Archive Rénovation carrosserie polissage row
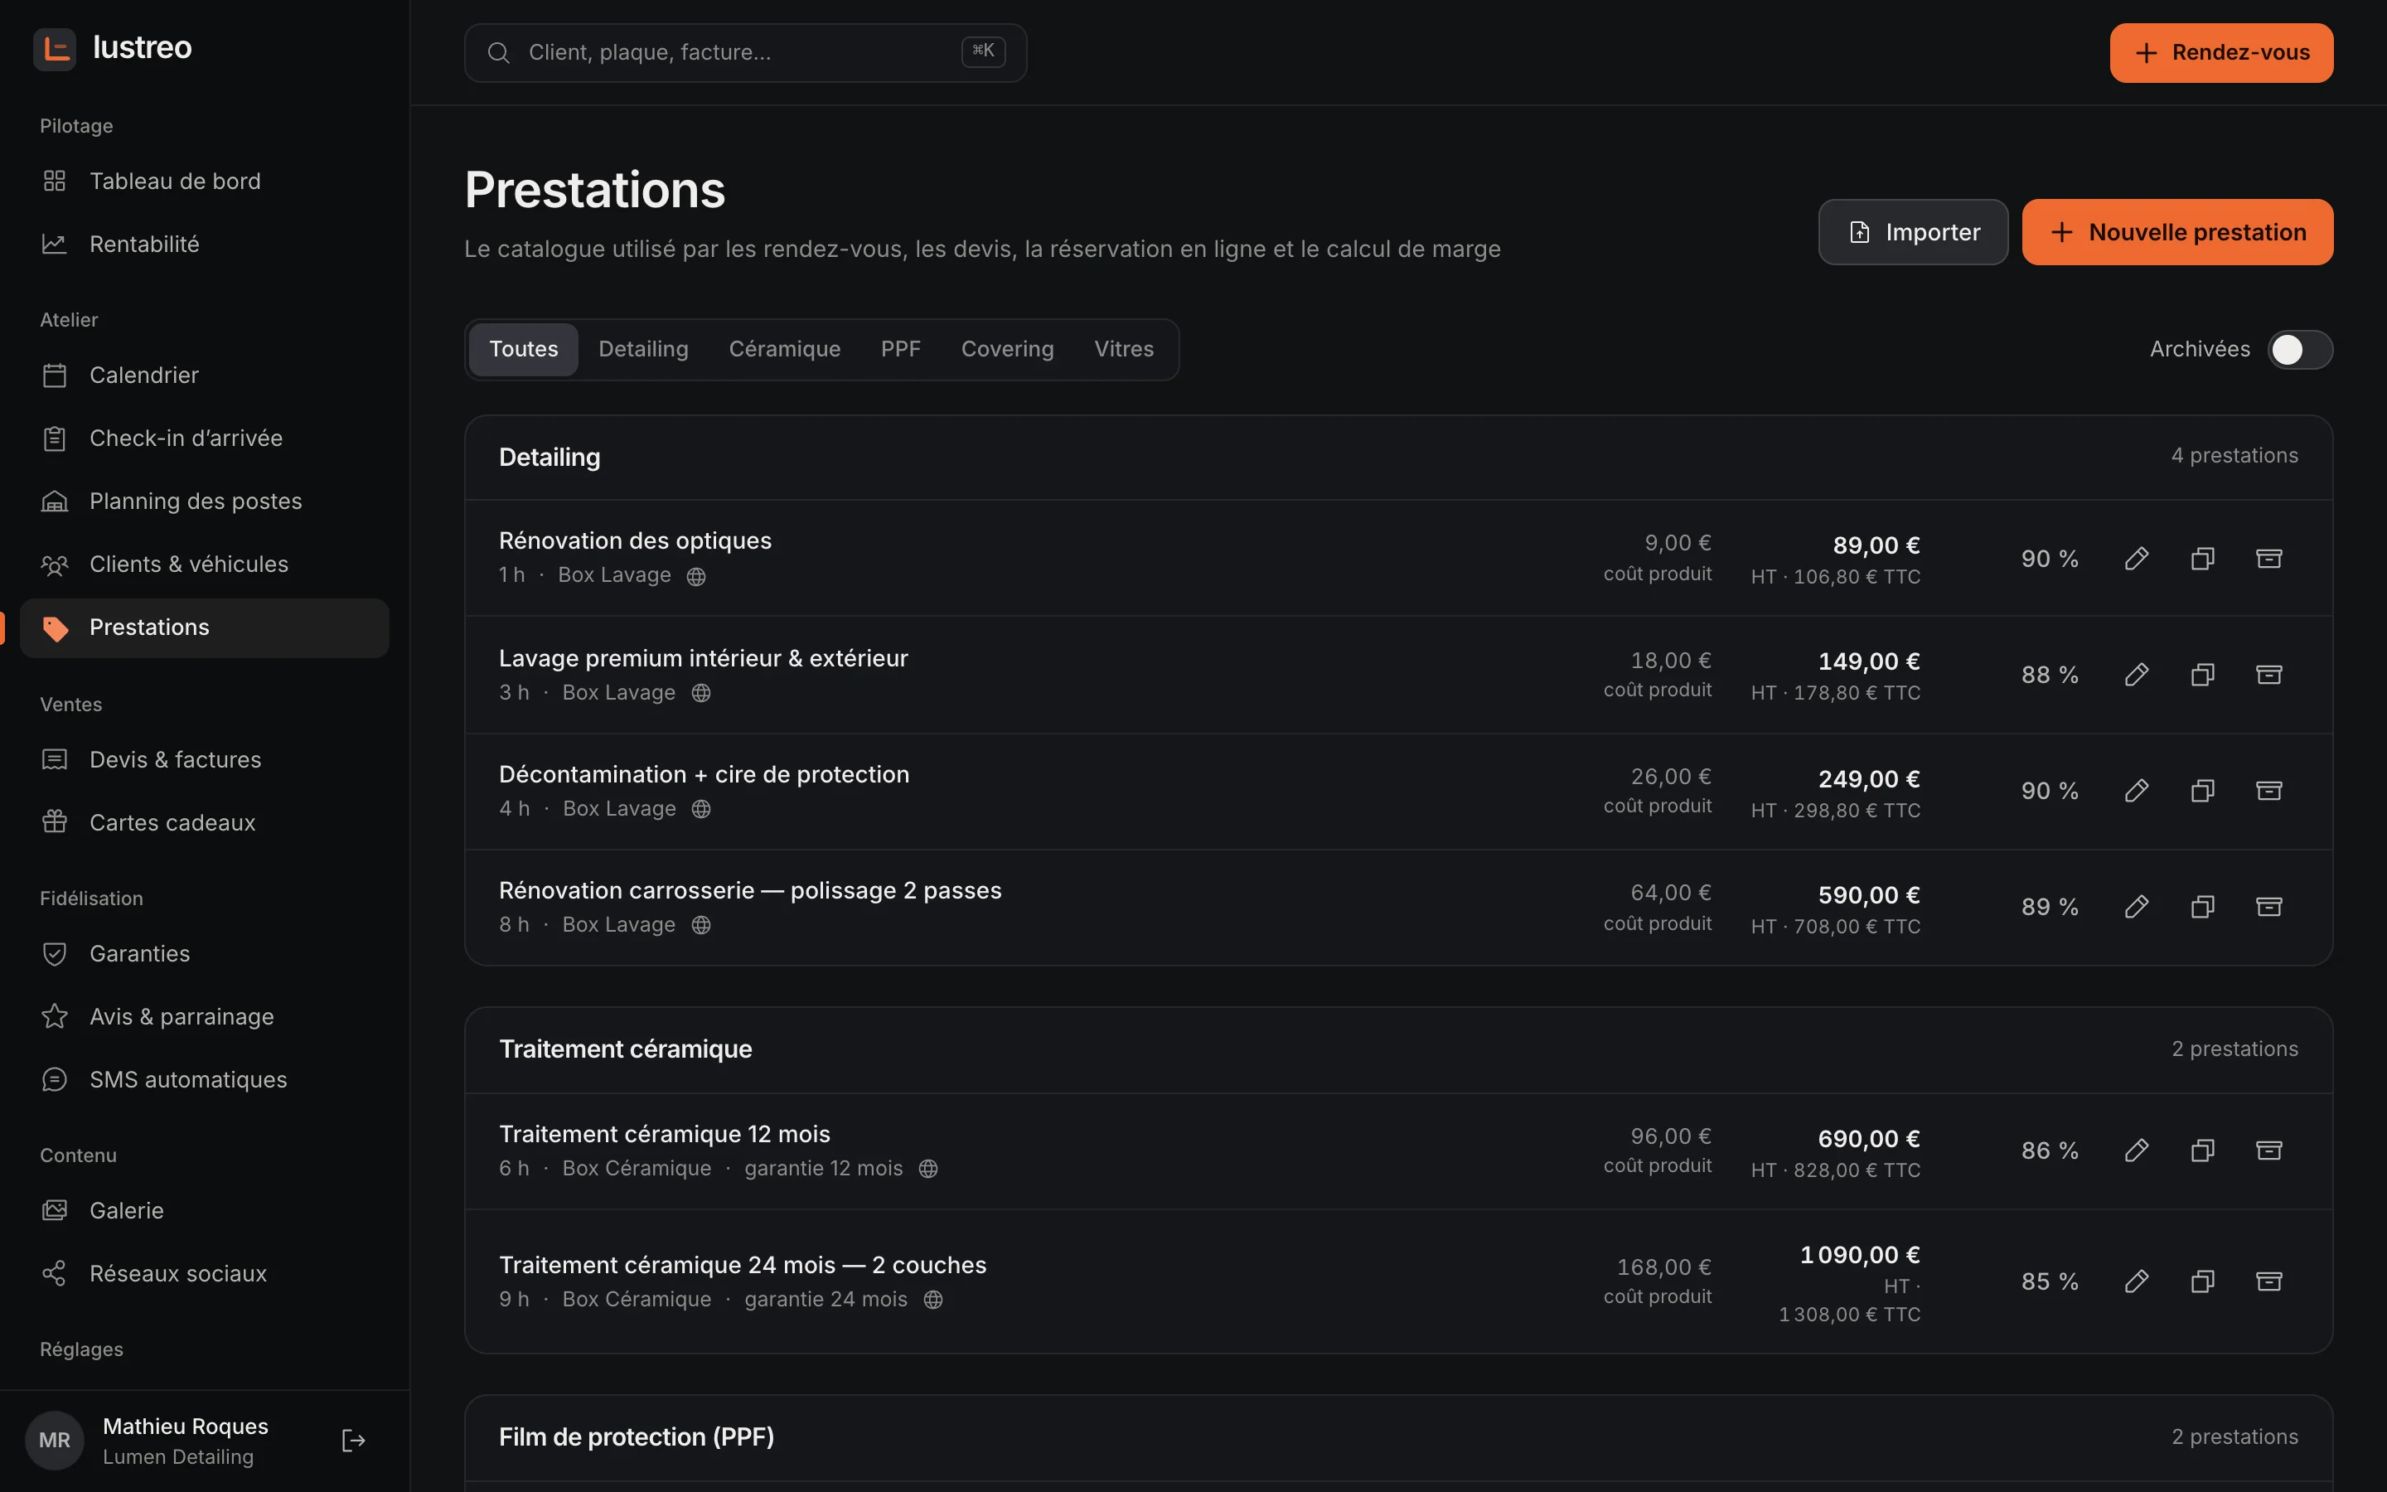This screenshot has height=1492, width=2387. click(x=2268, y=907)
